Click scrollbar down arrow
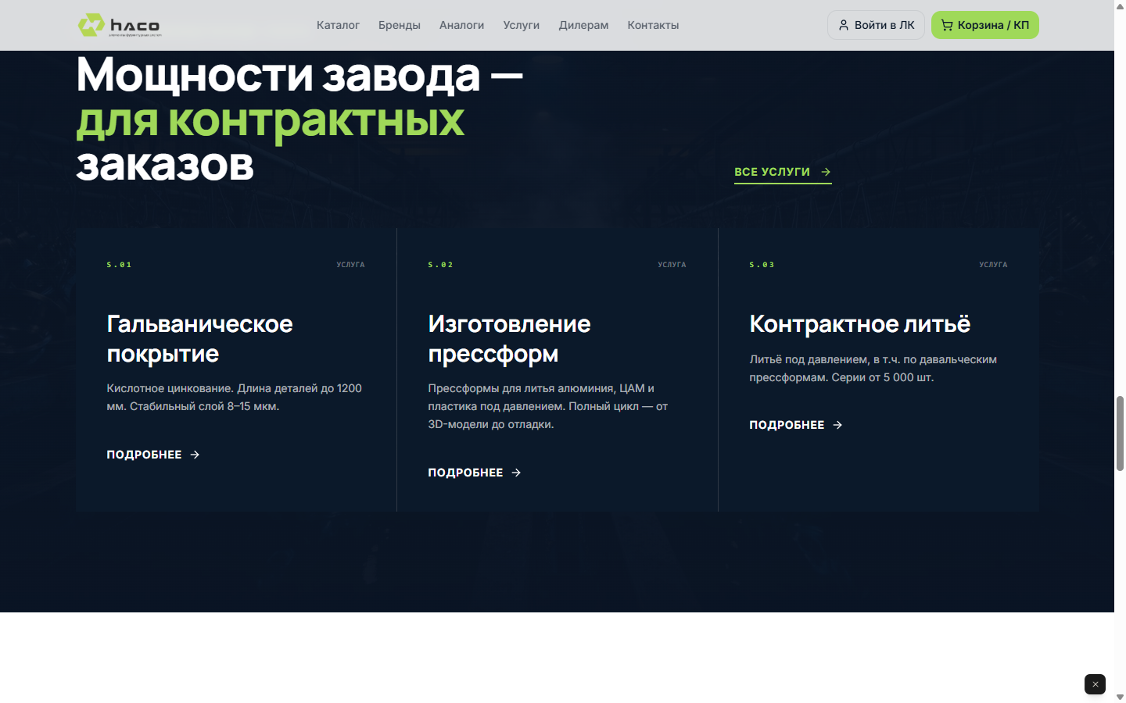Image resolution: width=1126 pixels, height=703 pixels. (1120, 697)
